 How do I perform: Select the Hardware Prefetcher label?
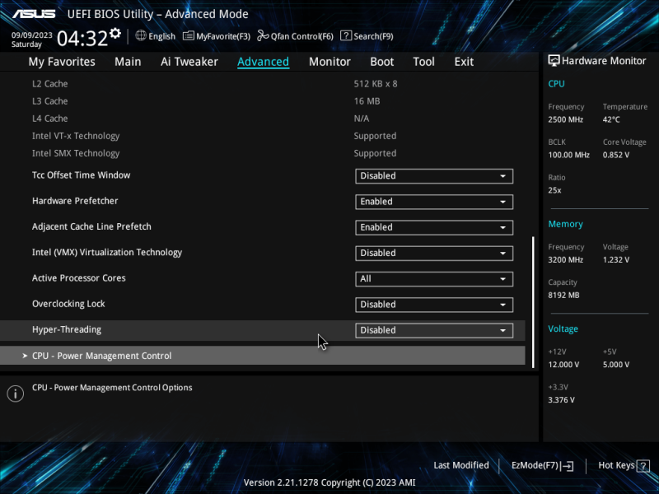[x=75, y=201]
